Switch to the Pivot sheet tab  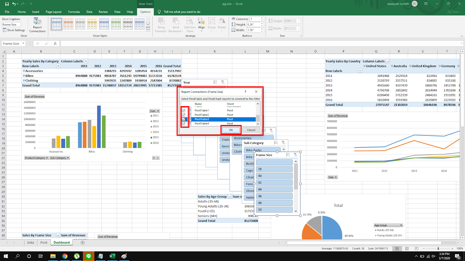click(44, 243)
